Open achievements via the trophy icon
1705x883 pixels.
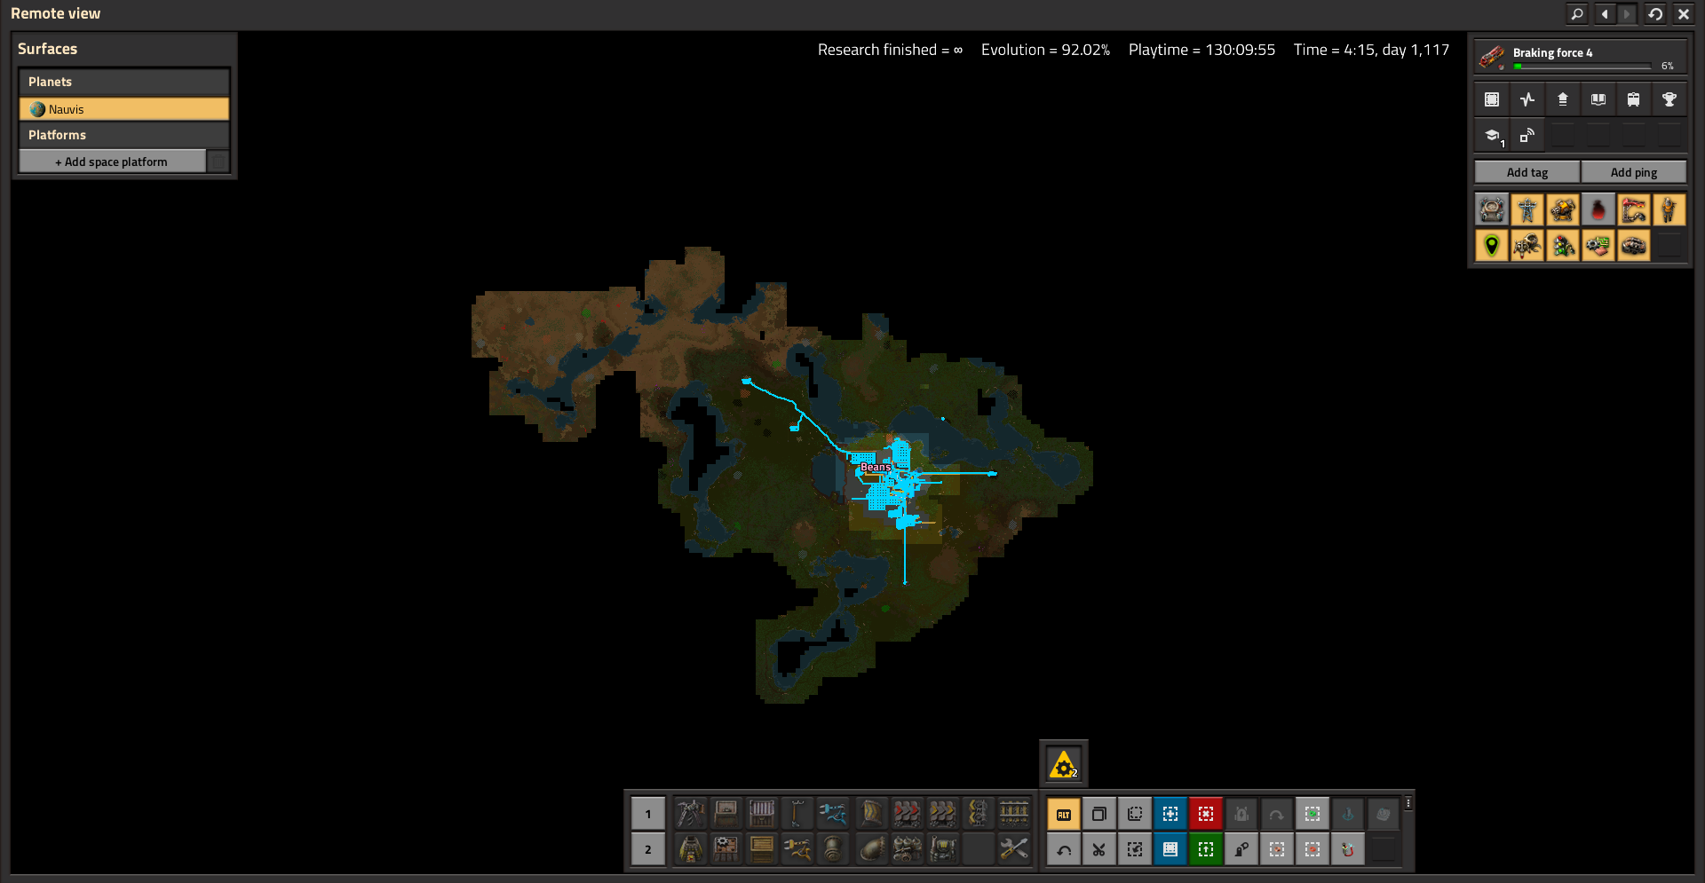pos(1669,99)
